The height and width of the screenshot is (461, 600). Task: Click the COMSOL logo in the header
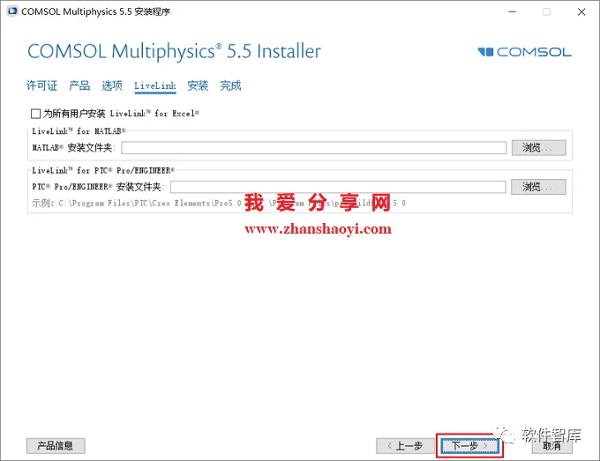click(525, 52)
